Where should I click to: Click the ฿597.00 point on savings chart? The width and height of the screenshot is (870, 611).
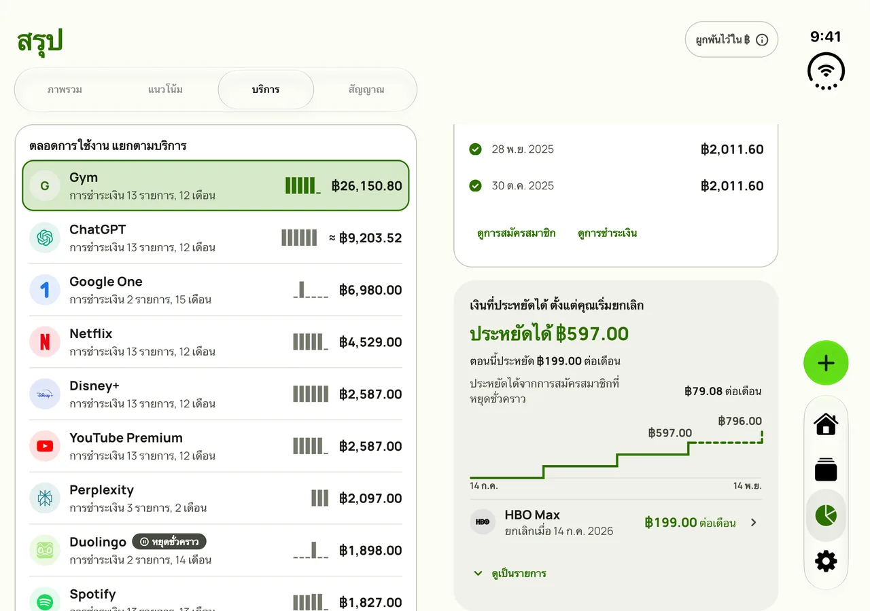pyautogui.click(x=689, y=443)
